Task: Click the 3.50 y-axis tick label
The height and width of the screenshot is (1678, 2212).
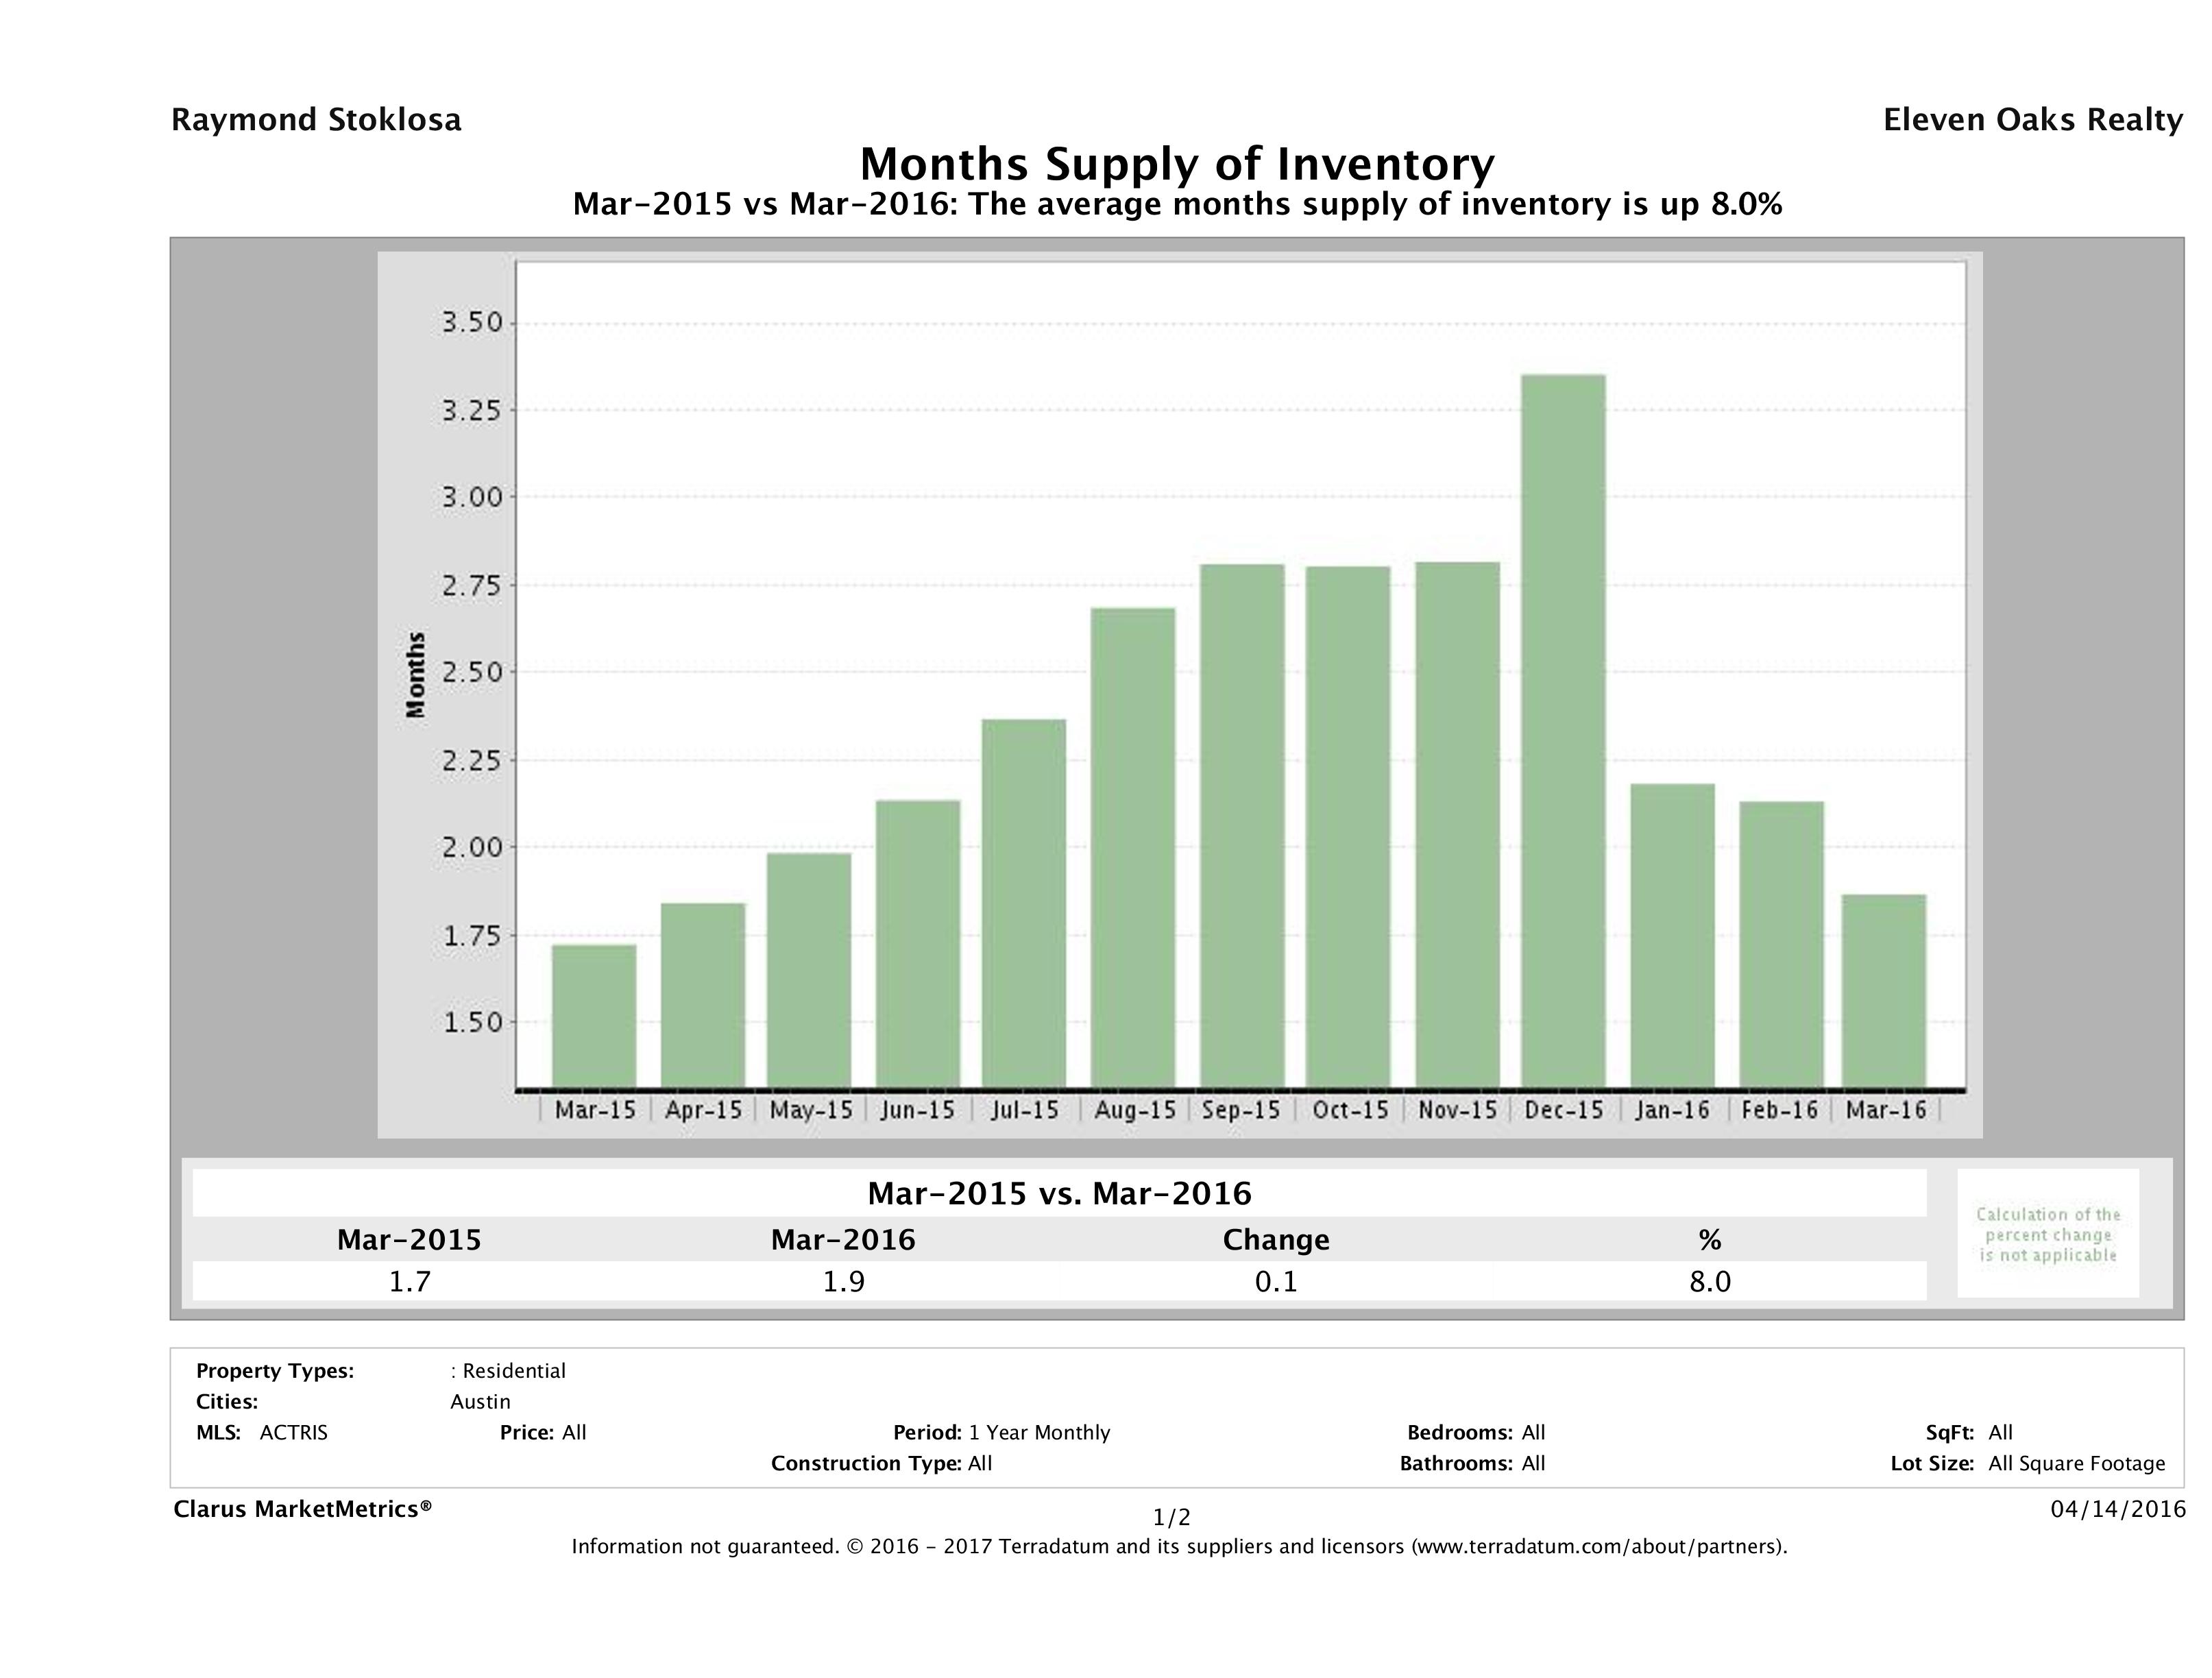Action: (x=472, y=323)
